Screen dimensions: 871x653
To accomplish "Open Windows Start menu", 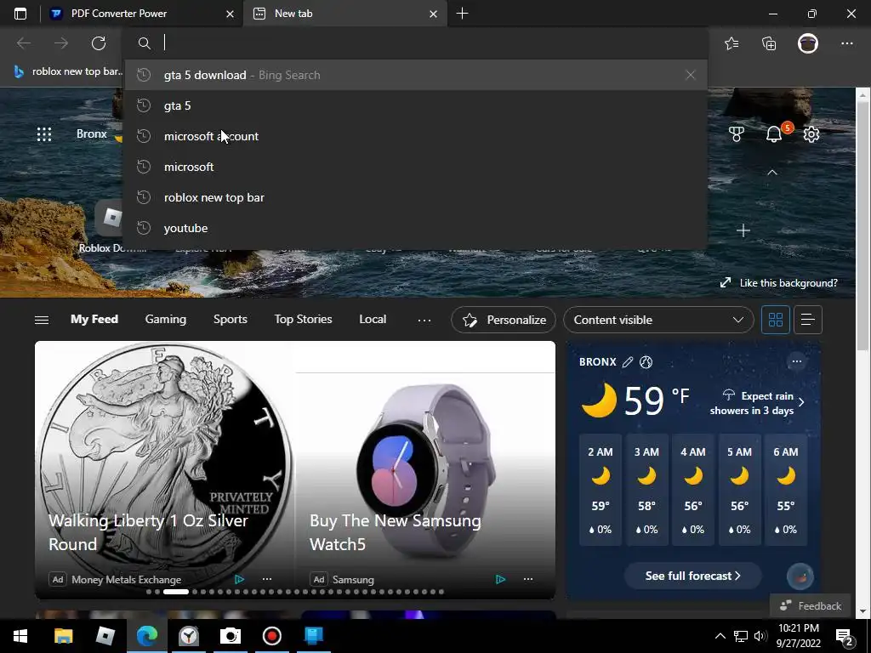I will [20, 636].
